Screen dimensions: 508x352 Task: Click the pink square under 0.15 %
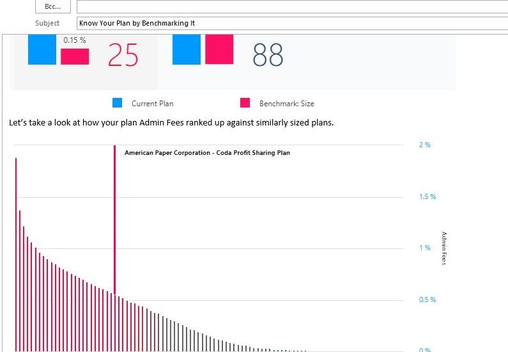pos(75,56)
